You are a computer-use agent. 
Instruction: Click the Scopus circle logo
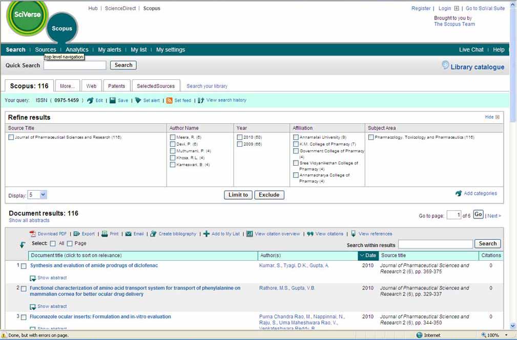(61, 28)
